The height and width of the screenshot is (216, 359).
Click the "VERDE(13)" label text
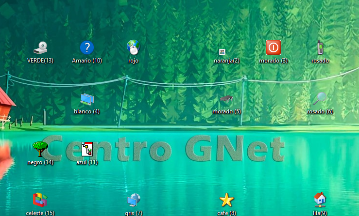tap(40, 61)
